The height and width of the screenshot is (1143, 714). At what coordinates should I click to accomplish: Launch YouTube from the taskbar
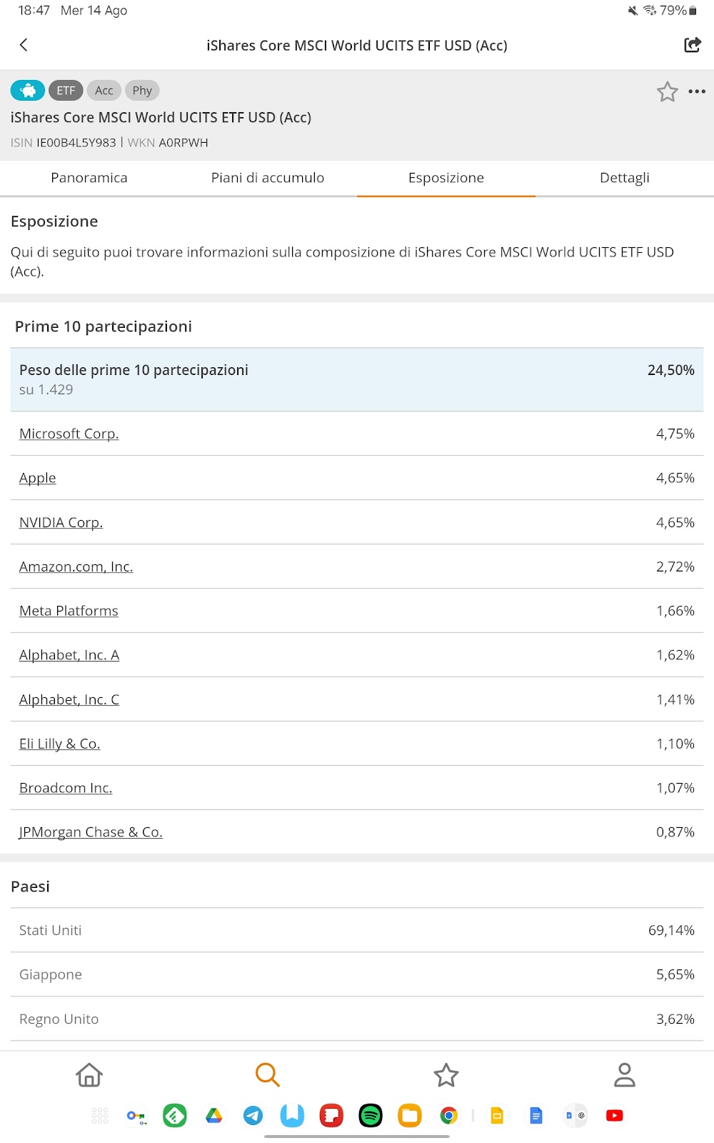(614, 1115)
